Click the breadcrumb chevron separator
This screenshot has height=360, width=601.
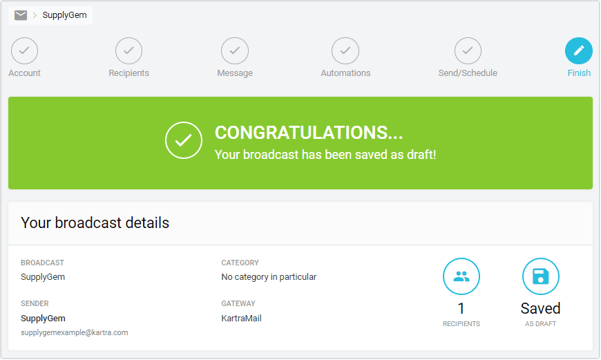[x=35, y=15]
